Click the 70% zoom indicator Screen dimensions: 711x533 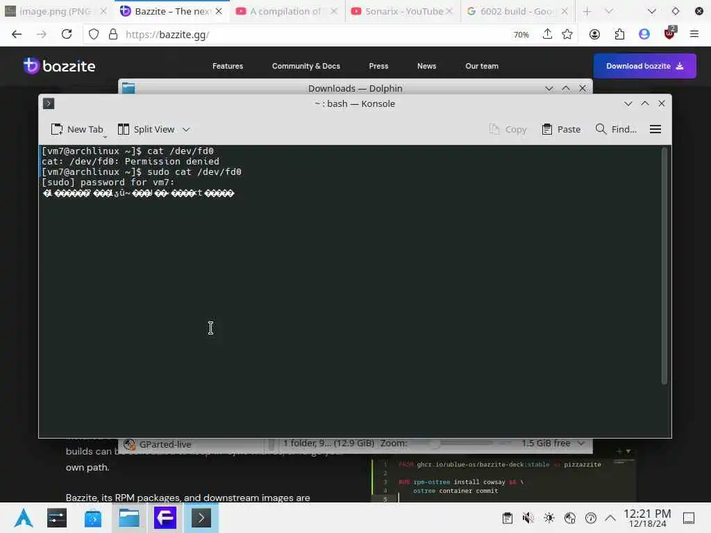(521, 35)
